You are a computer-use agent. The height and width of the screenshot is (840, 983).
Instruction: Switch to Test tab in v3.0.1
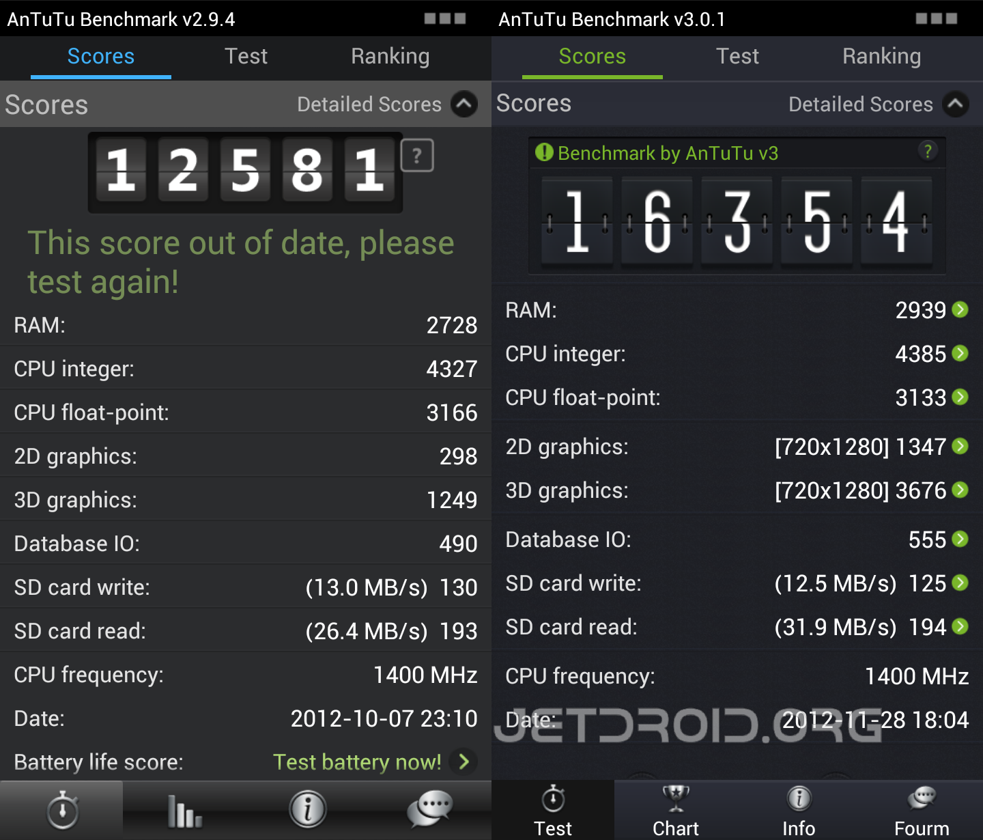point(737,57)
